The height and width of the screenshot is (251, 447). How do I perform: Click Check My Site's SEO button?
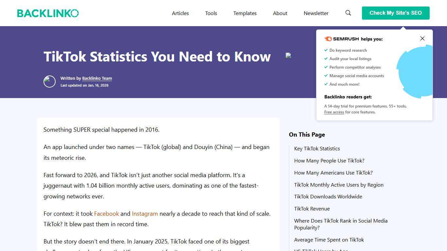point(396,13)
